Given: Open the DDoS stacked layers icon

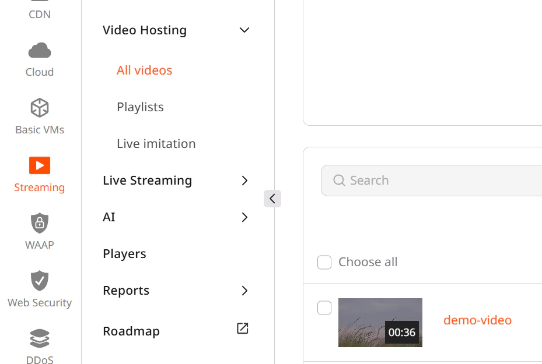Looking at the screenshot, I should pyautogui.click(x=40, y=338).
